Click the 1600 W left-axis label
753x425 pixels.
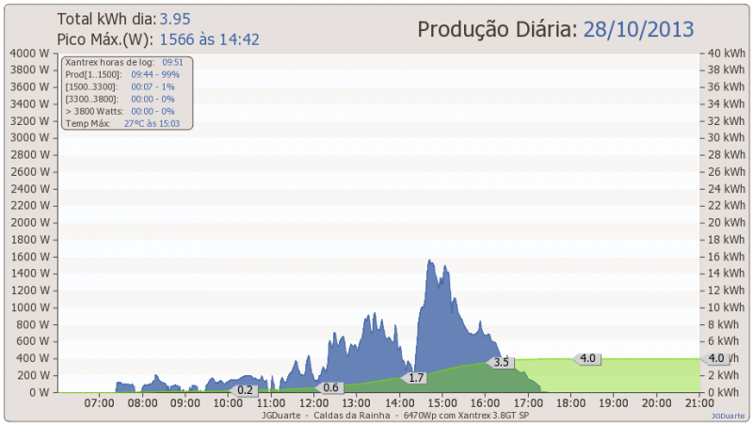point(30,257)
